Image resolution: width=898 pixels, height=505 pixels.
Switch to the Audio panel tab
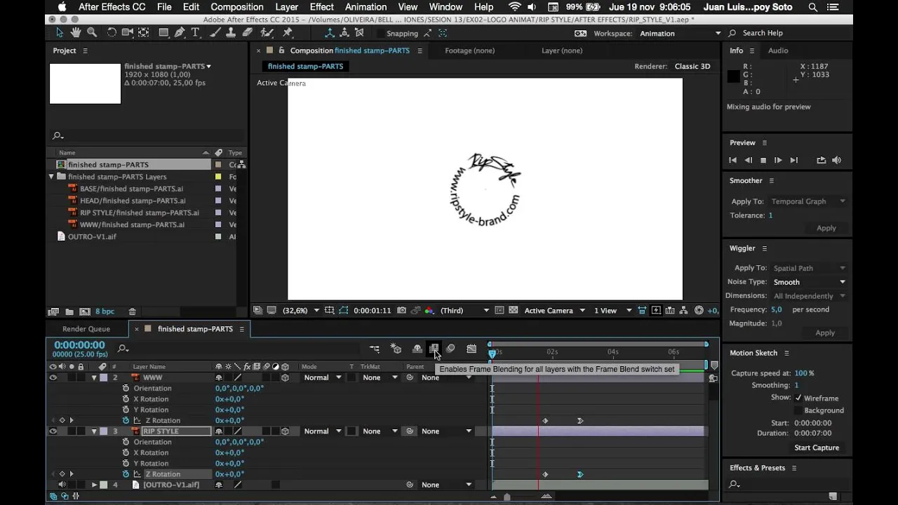(778, 50)
